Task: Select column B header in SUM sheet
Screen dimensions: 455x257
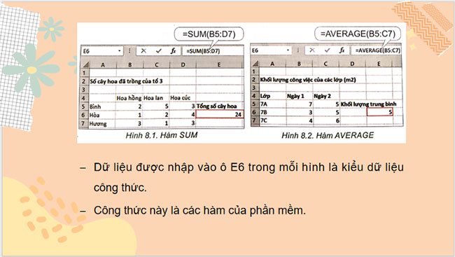Action: [129, 64]
